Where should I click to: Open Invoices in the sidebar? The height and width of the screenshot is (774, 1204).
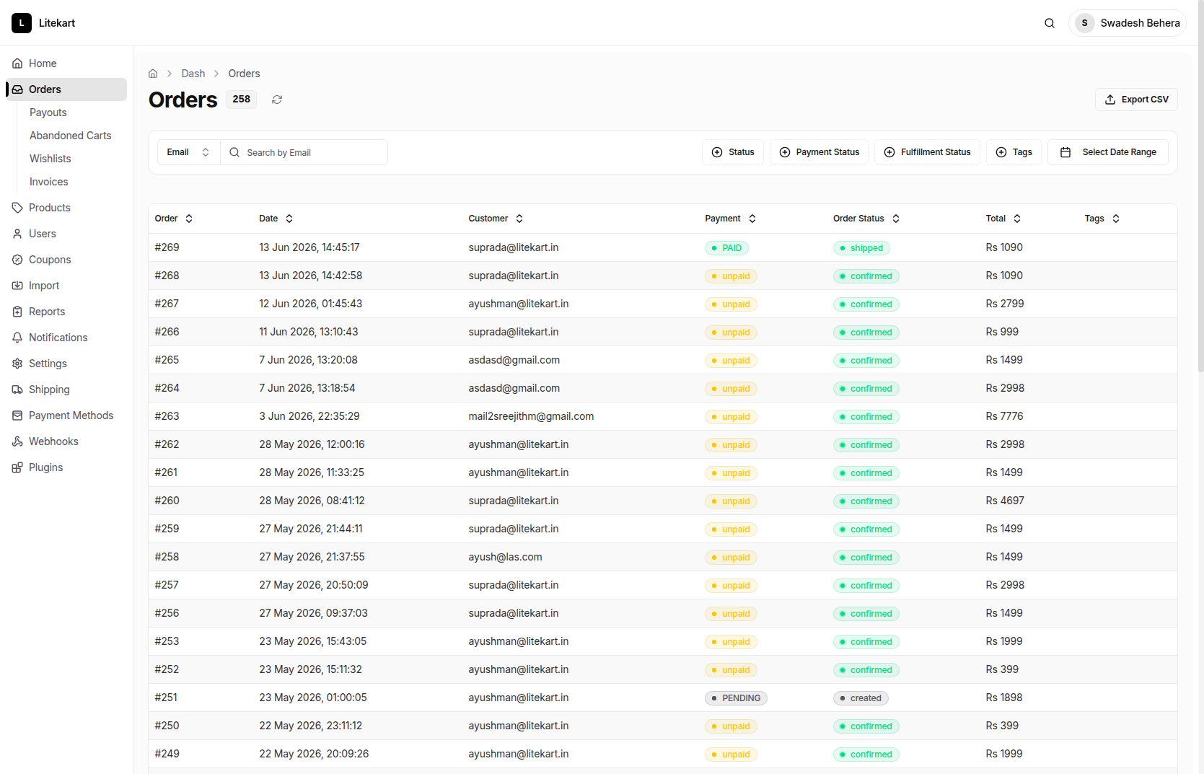tap(49, 182)
